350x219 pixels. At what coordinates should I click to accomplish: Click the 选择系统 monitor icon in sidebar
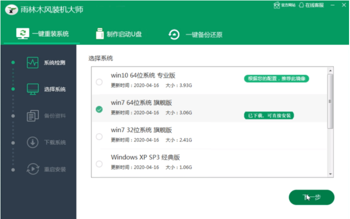point(33,89)
